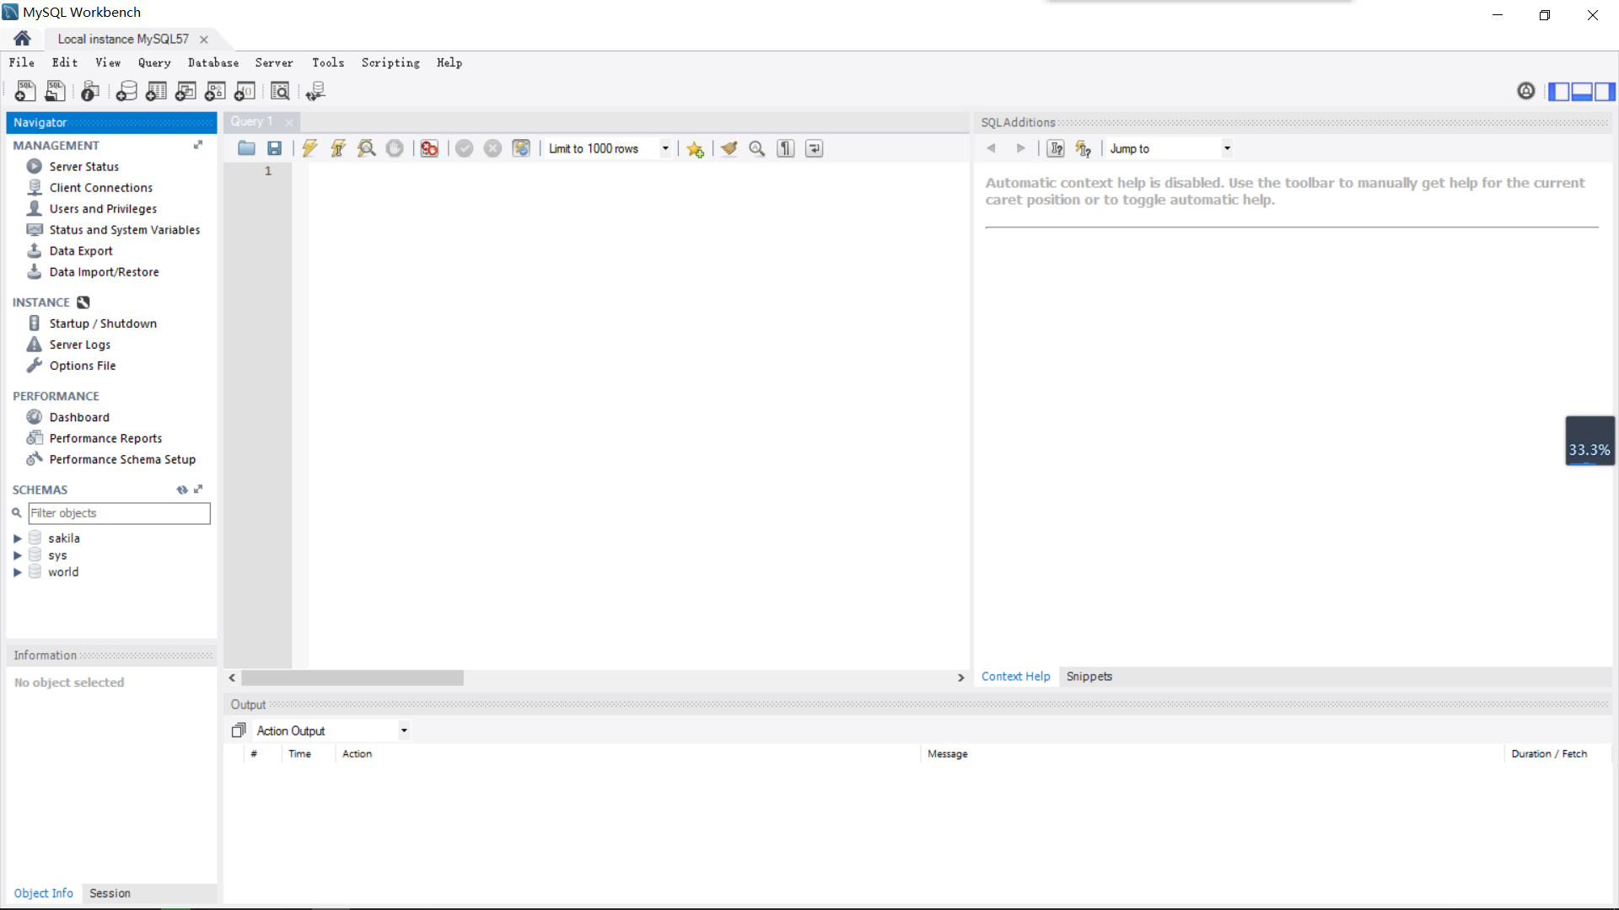
Task: Open the Query menu
Action: pyautogui.click(x=154, y=62)
